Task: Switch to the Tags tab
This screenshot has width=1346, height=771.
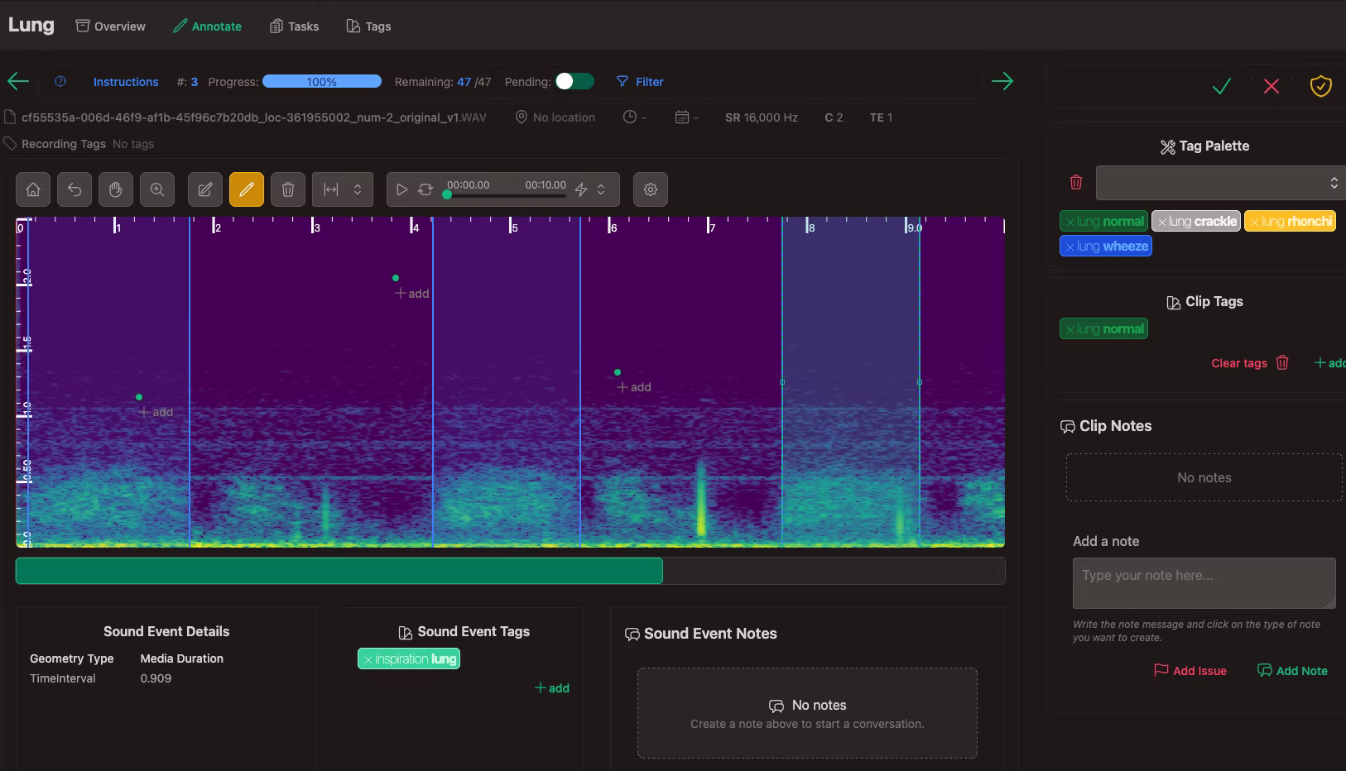Action: (x=368, y=26)
